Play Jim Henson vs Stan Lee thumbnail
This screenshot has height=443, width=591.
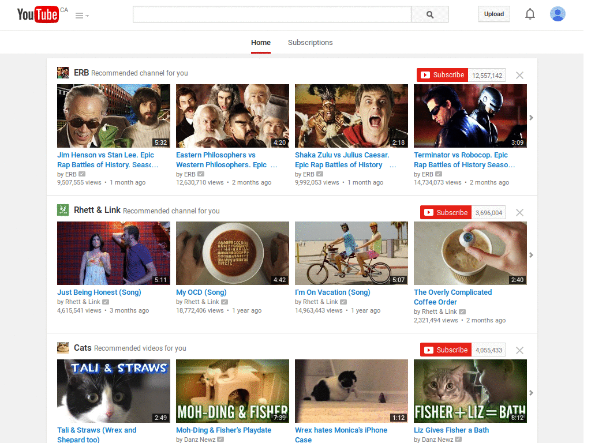point(114,115)
